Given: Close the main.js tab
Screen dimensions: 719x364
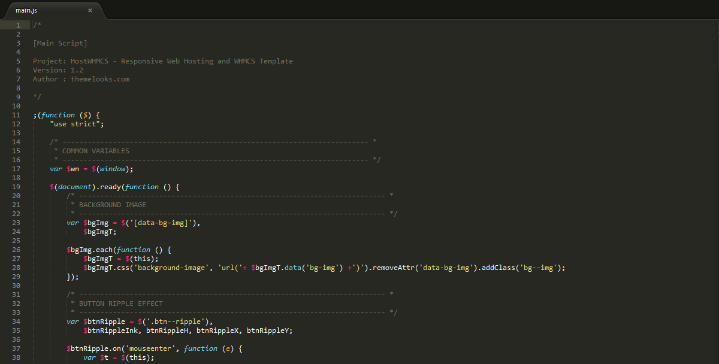Looking at the screenshot, I should coord(90,10).
